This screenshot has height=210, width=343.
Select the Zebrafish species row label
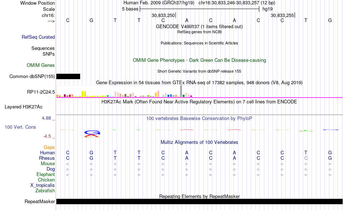(x=45, y=191)
